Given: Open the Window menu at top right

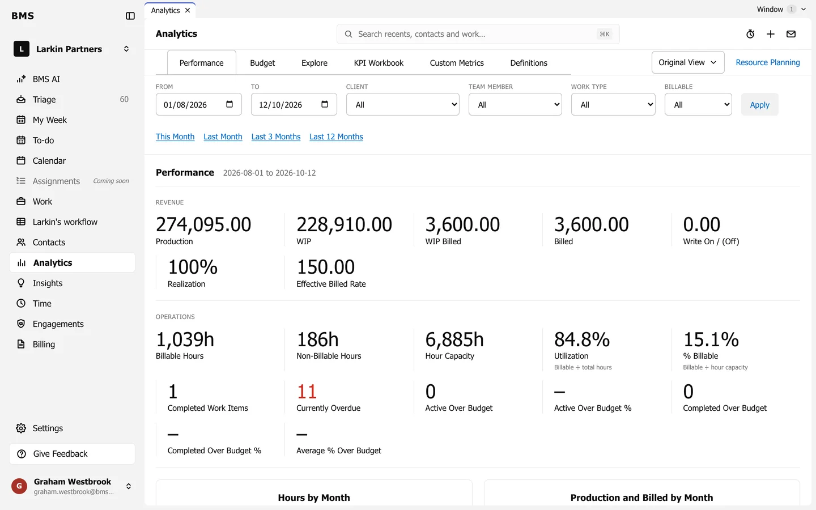Looking at the screenshot, I should point(781,9).
